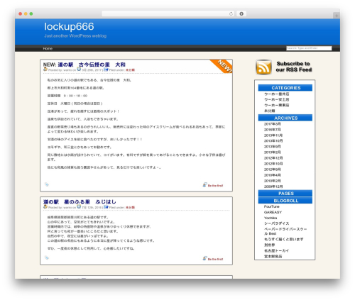Open シーパラダイス blogroll link
The width and height of the screenshot is (355, 300).
pos(277,223)
